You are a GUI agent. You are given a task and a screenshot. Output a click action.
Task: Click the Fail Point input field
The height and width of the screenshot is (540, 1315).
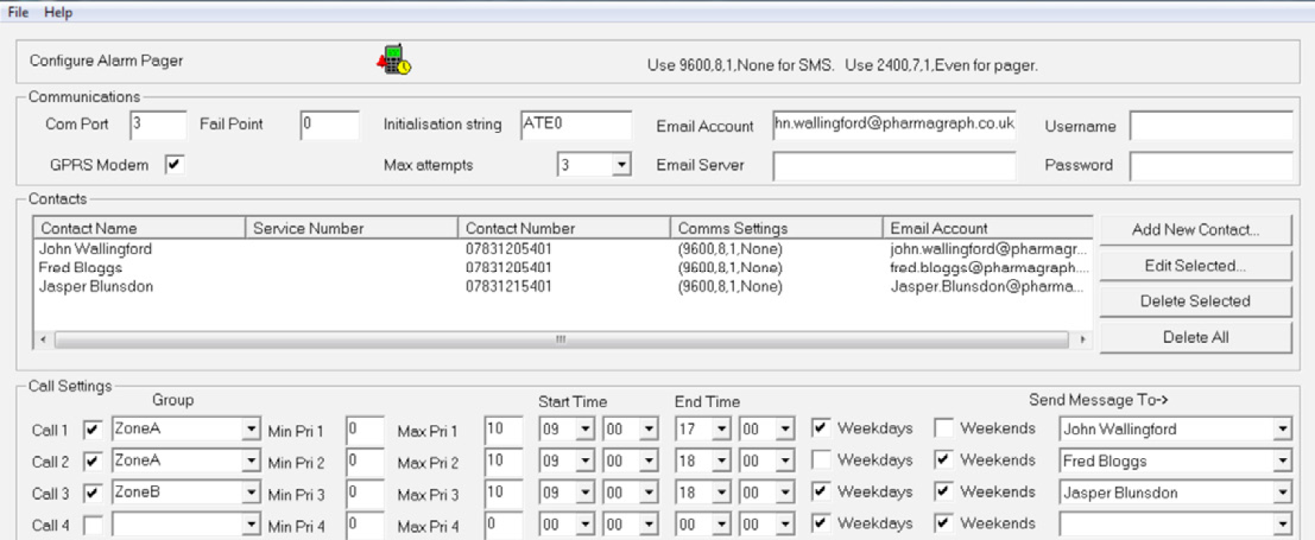pos(330,124)
